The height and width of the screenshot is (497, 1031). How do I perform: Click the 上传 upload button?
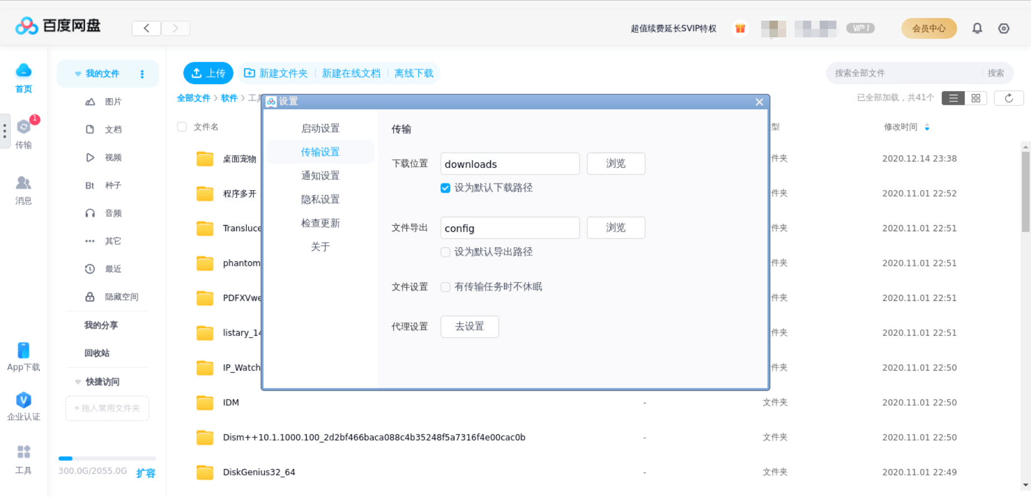209,73
